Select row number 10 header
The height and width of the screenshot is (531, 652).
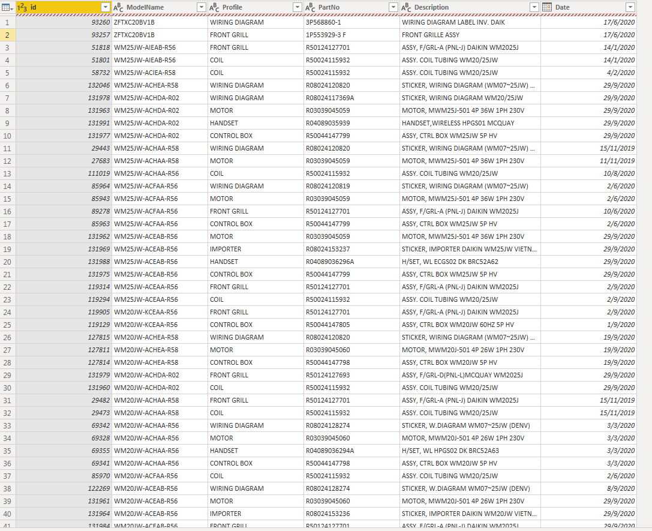click(7, 136)
